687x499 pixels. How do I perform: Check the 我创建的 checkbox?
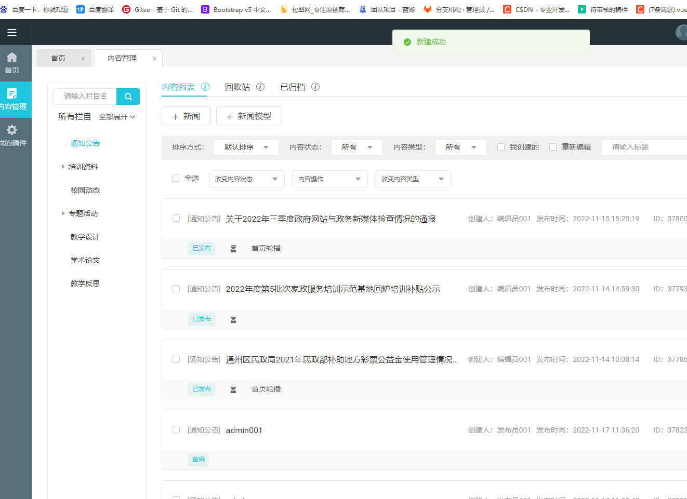(x=501, y=147)
